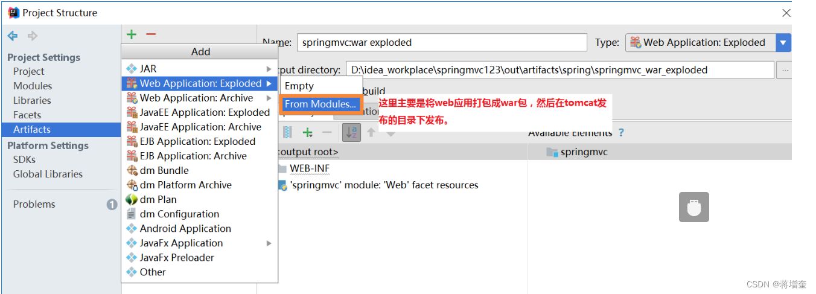
Task: Choose Web Application: Exploded menu item
Action: click(199, 83)
